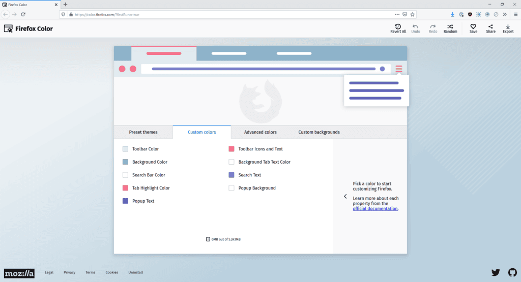This screenshot has width=521, height=282.
Task: Click the tracking protection shield icon
Action: coord(63,15)
